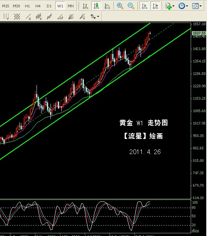Click the 1354.15 price scale label
Image resolution: width=207 pixels, height=236 pixels.
[199, 61]
